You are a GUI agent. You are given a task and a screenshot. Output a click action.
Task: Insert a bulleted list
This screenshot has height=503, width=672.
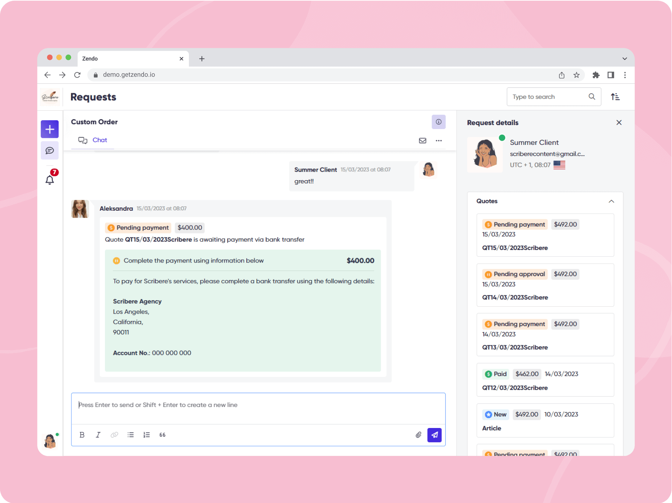[131, 435]
